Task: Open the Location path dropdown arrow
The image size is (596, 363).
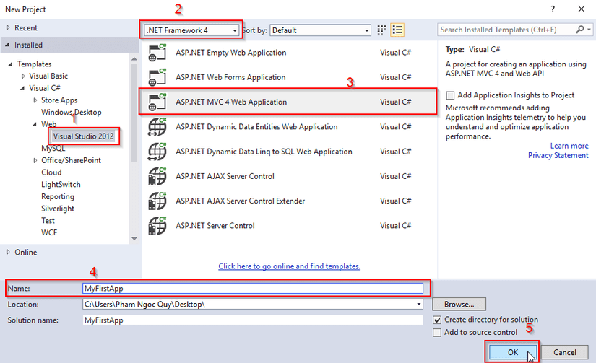Action: click(x=418, y=304)
